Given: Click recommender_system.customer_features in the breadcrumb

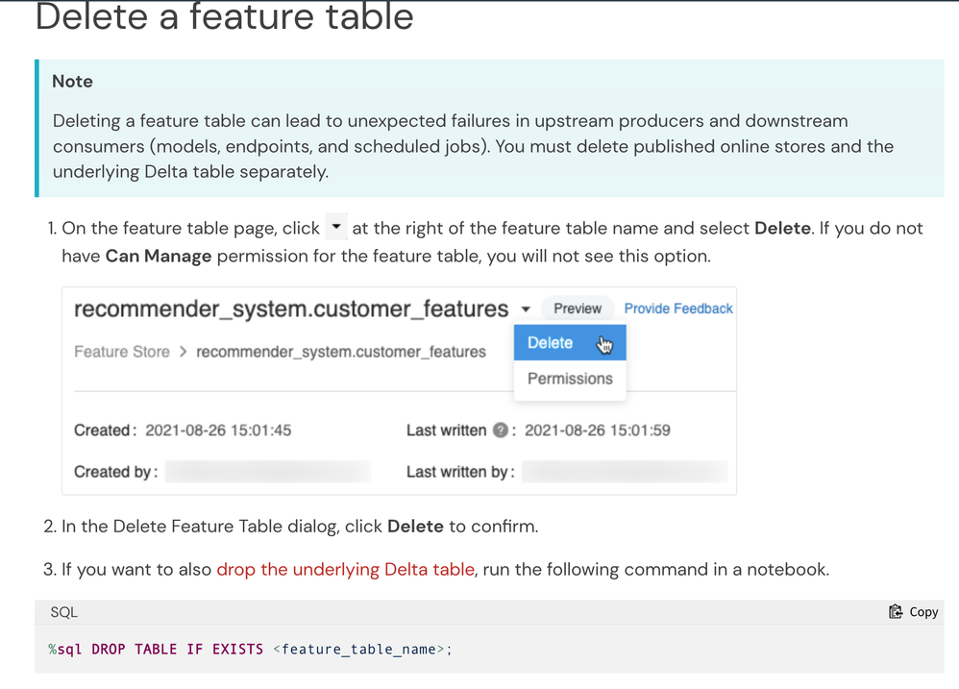Looking at the screenshot, I should point(341,352).
